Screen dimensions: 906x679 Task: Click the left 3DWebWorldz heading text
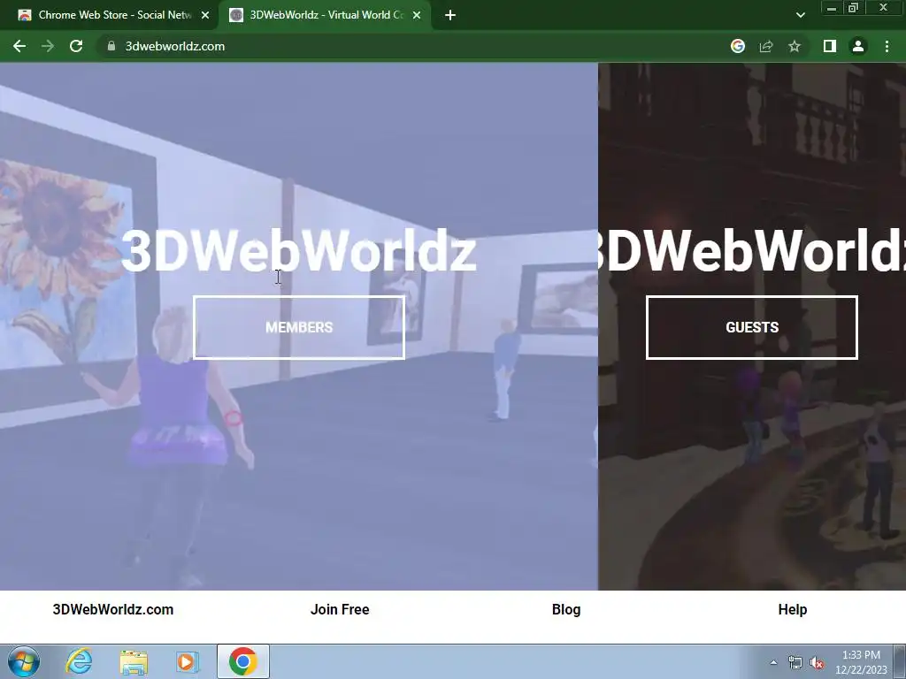(x=299, y=250)
